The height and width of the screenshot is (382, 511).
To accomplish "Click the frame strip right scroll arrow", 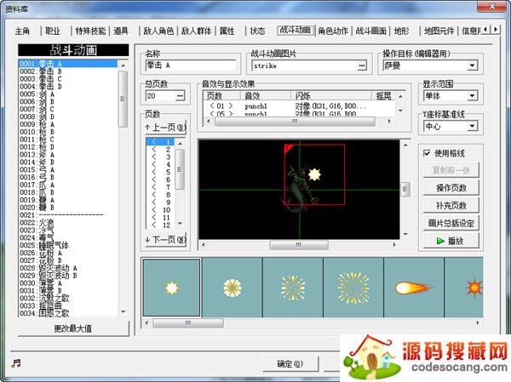I will pyautogui.click(x=478, y=323).
